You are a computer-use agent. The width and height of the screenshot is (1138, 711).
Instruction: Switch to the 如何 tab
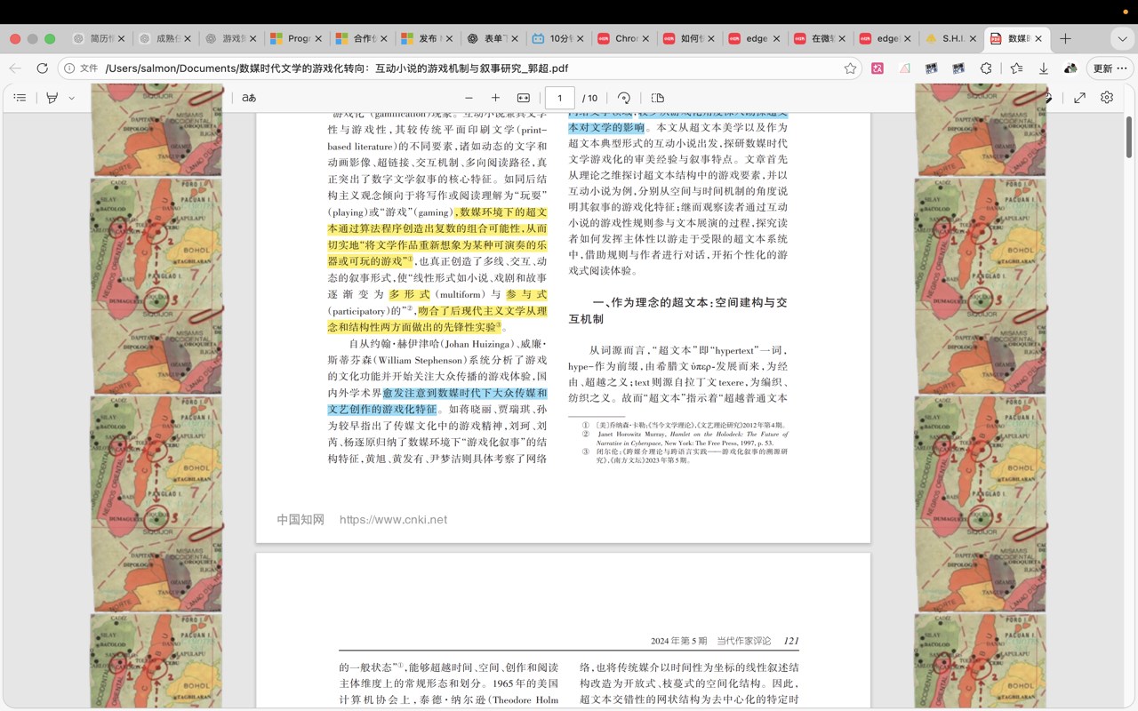click(x=687, y=38)
